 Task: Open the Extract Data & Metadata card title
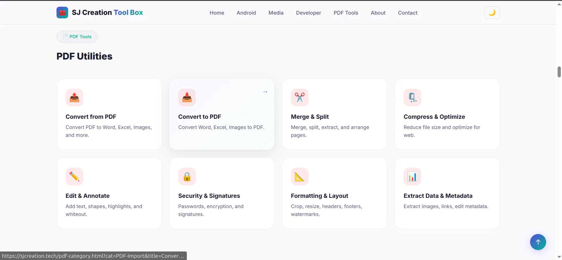tap(438, 196)
